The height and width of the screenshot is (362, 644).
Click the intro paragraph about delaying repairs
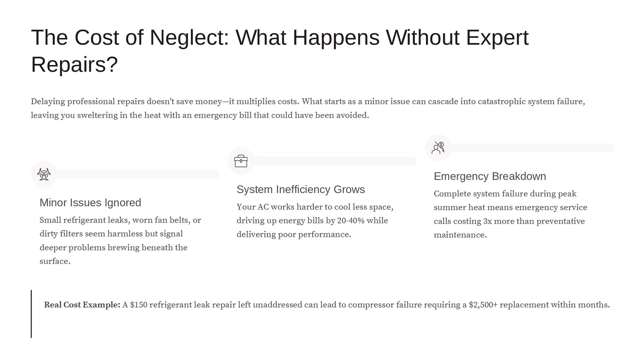308,108
